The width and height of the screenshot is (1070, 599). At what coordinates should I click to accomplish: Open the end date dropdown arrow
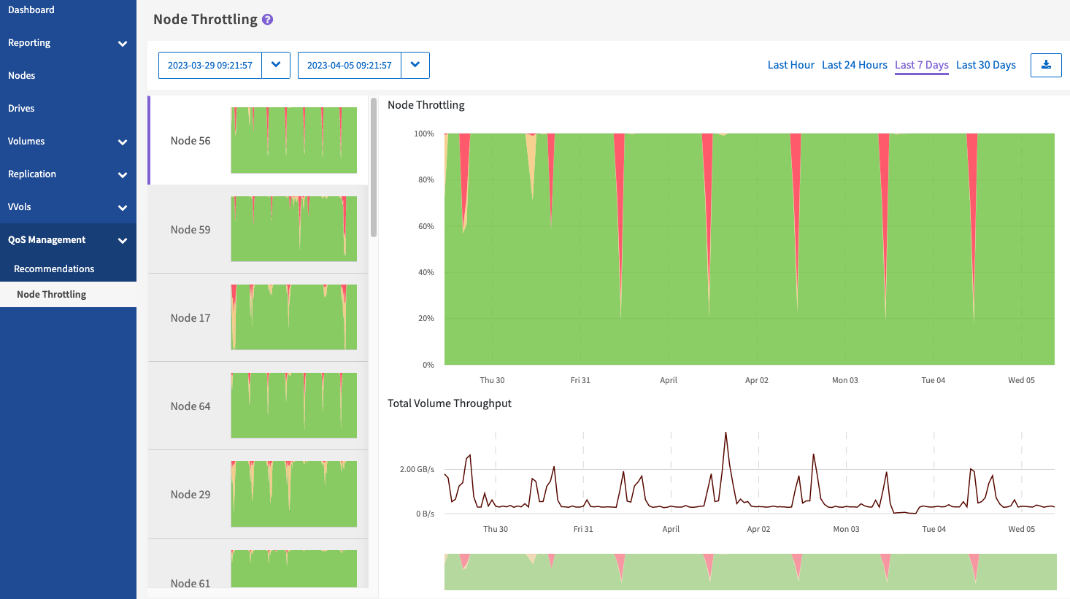(x=415, y=65)
